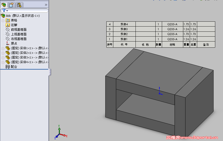Click the XYZ orientation triad
Screen dimensions: 223x141
[61, 132]
